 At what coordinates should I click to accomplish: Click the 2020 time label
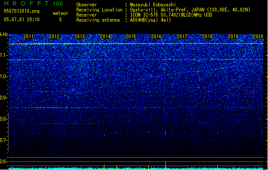pyautogui.click(x=258, y=37)
